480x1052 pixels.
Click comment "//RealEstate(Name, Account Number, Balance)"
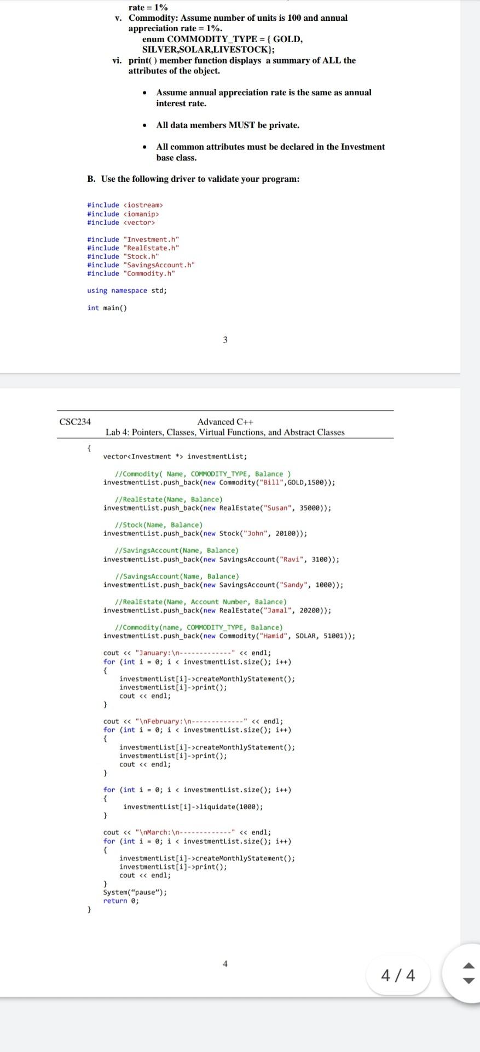pyautogui.click(x=201, y=602)
